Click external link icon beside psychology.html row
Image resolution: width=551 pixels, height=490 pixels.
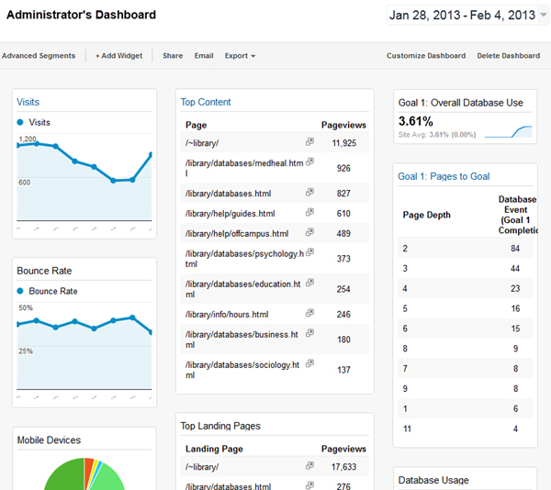pos(309,252)
